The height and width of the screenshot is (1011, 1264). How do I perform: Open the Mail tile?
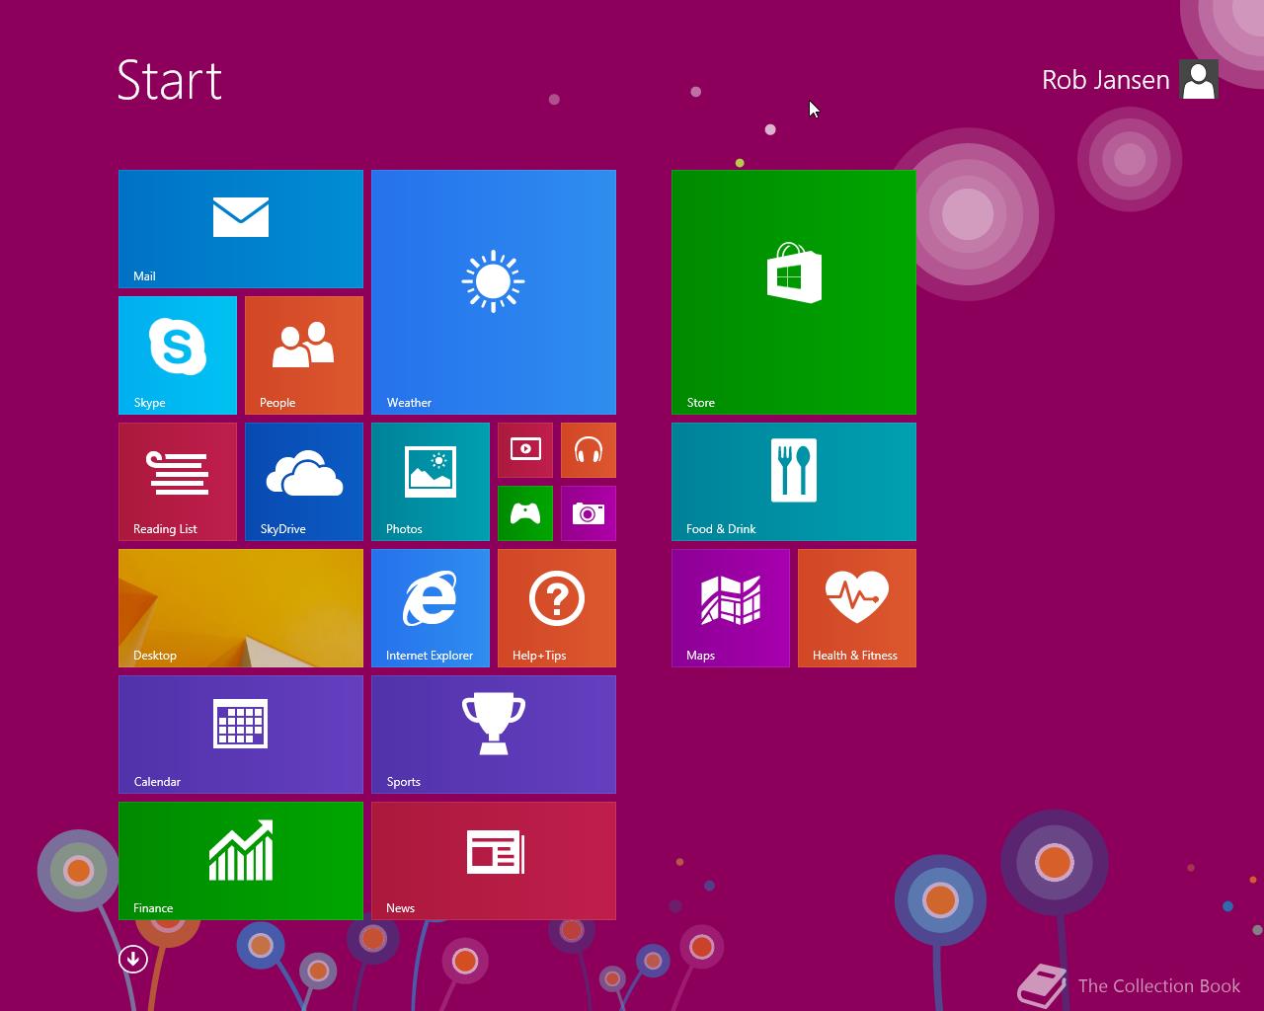[241, 229]
